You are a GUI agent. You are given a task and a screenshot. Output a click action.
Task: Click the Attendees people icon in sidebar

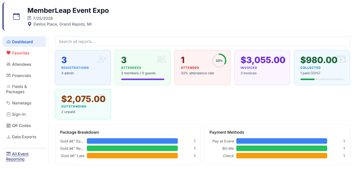pos(9,64)
